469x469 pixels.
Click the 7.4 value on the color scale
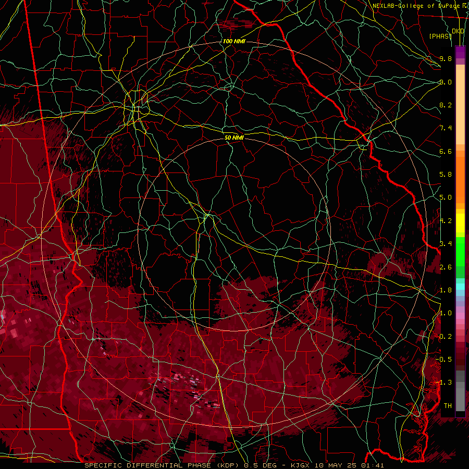(446, 128)
